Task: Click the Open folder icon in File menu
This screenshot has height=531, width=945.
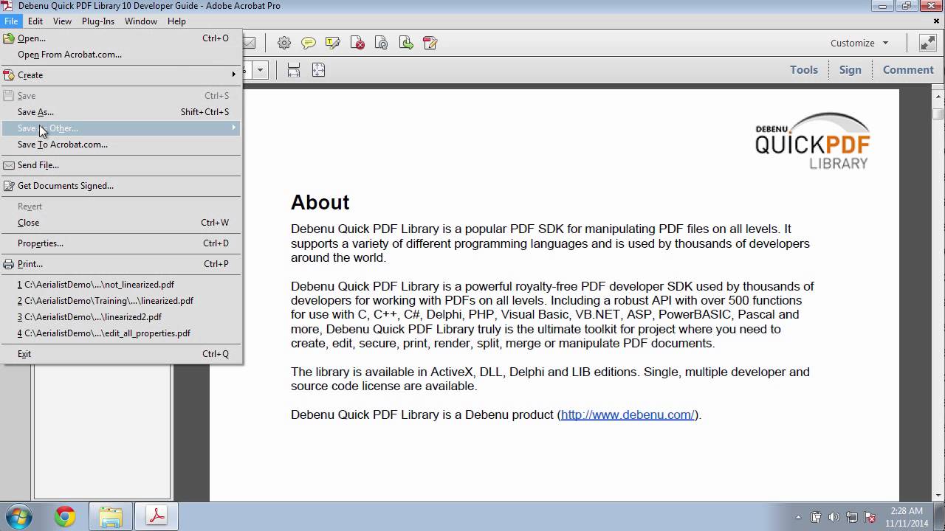Action: click(x=9, y=38)
